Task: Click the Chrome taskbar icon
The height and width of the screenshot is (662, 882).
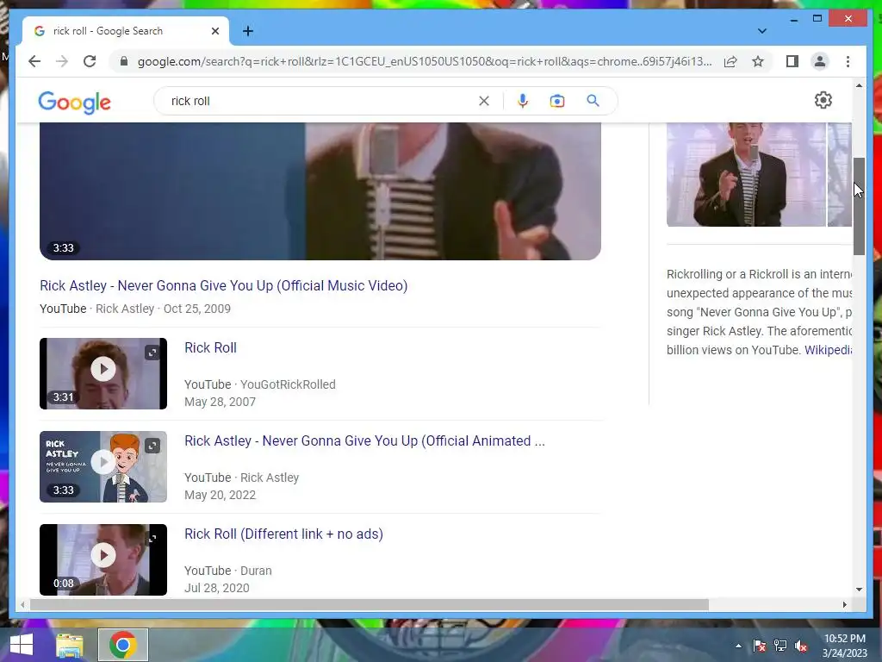Action: pyautogui.click(x=123, y=645)
